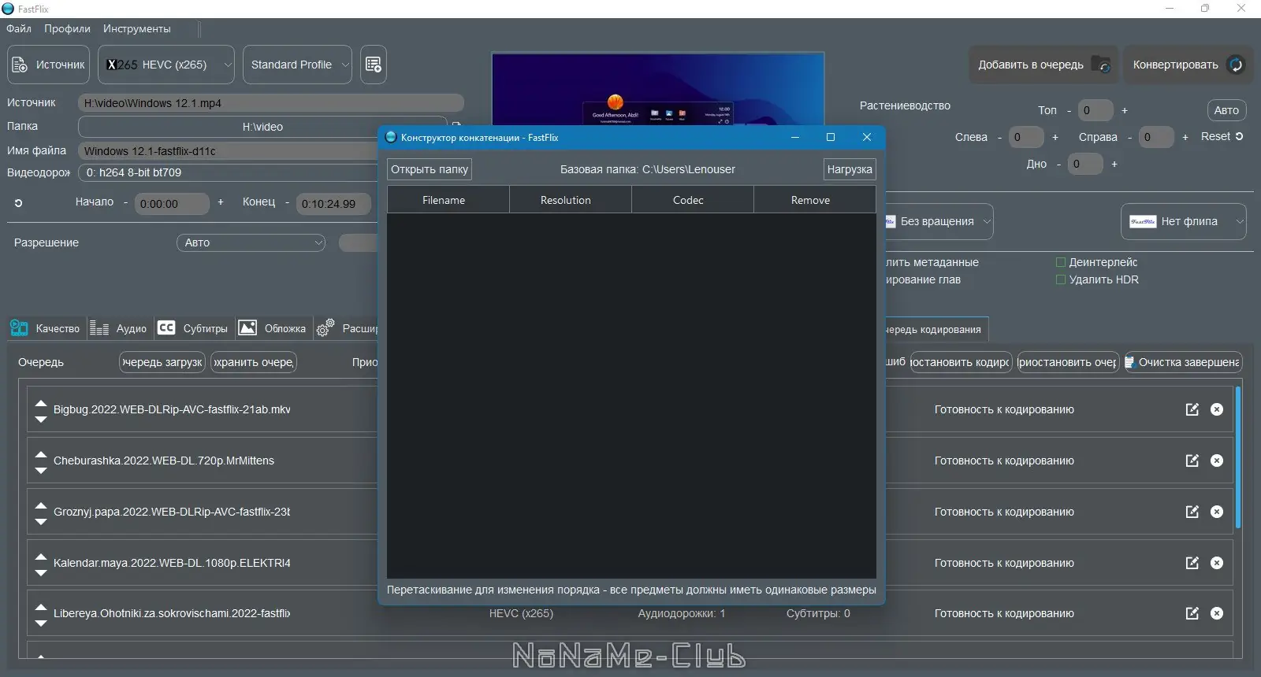Remove the Bigbug.2022 queue item
This screenshot has height=677, width=1261.
tap(1217, 409)
